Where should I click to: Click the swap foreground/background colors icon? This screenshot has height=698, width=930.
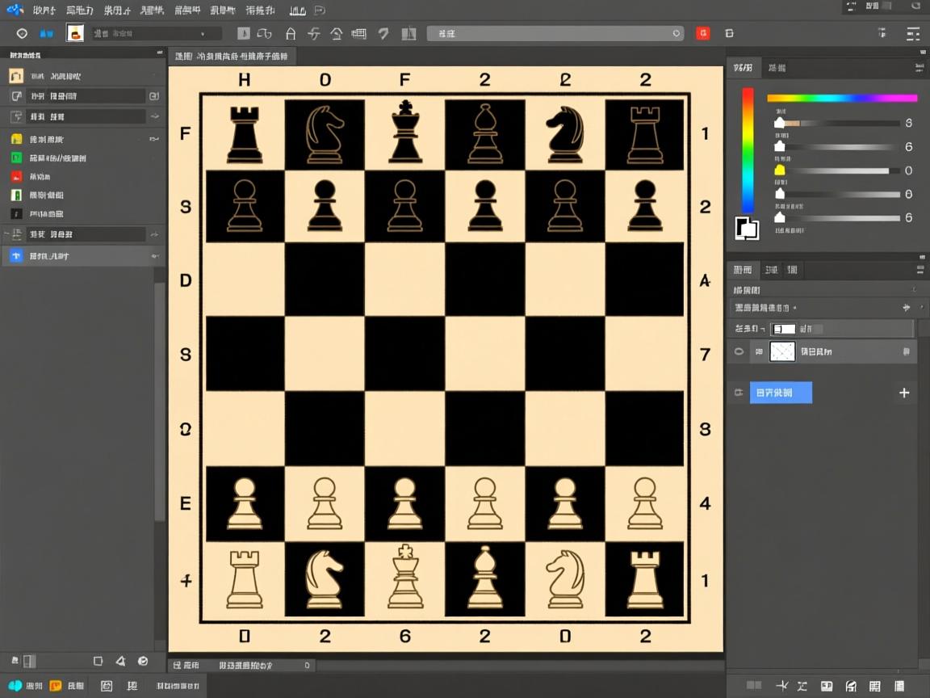point(747,229)
